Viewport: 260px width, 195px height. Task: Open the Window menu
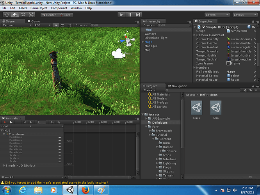[76, 8]
